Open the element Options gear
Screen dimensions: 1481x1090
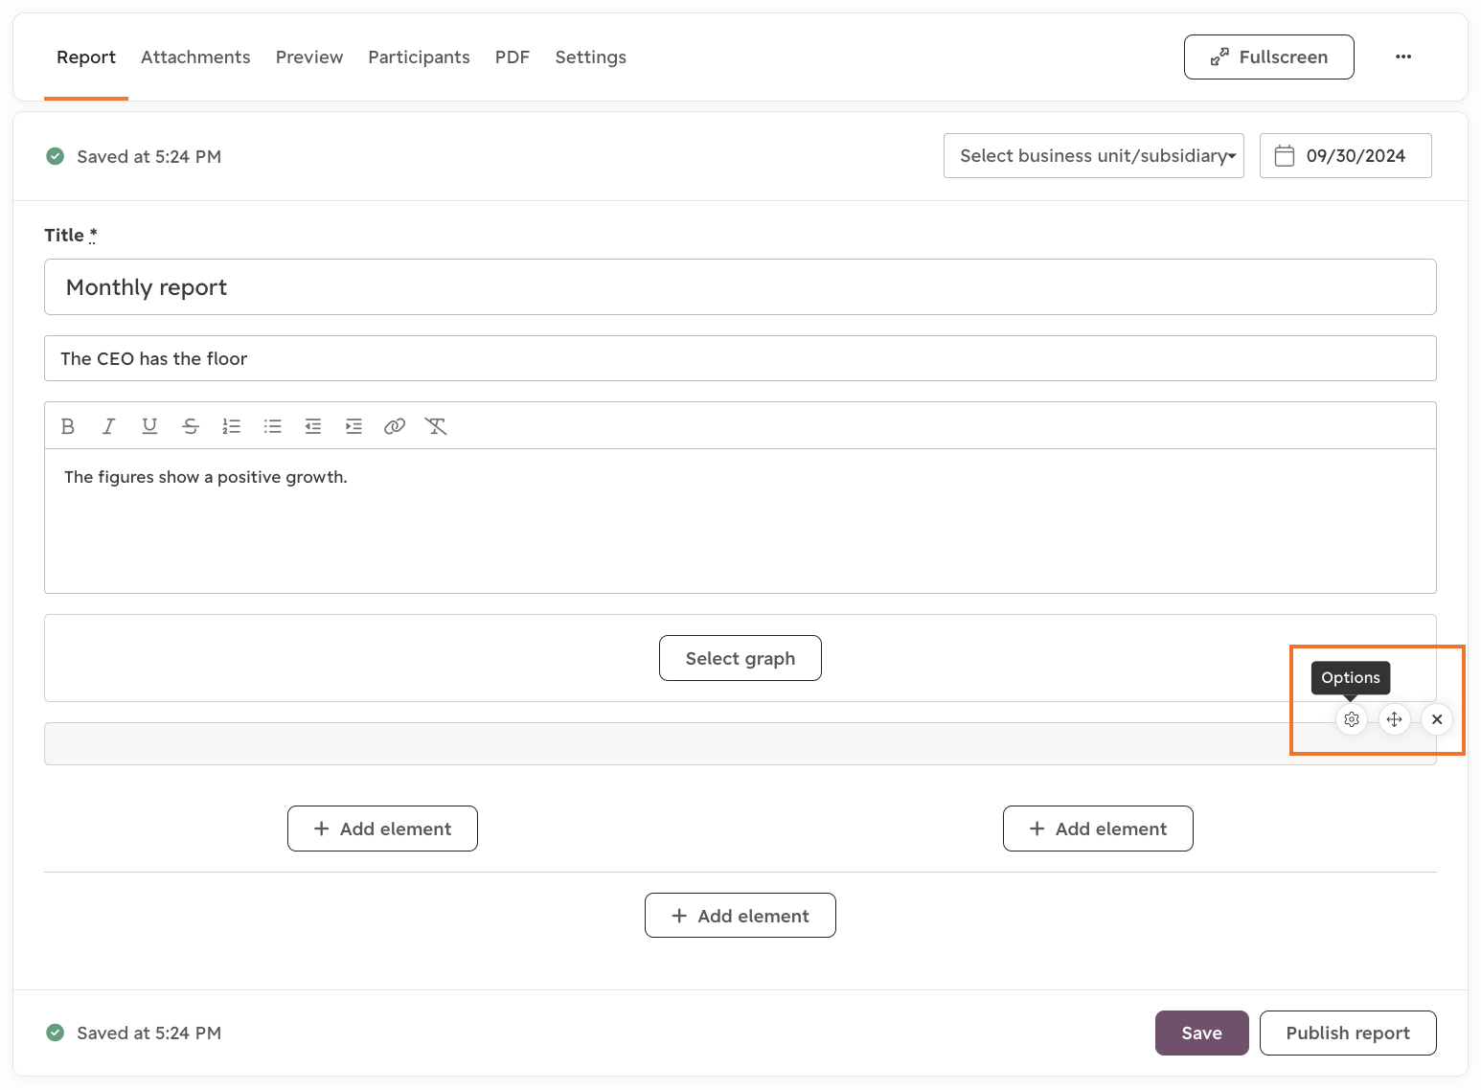1352,719
